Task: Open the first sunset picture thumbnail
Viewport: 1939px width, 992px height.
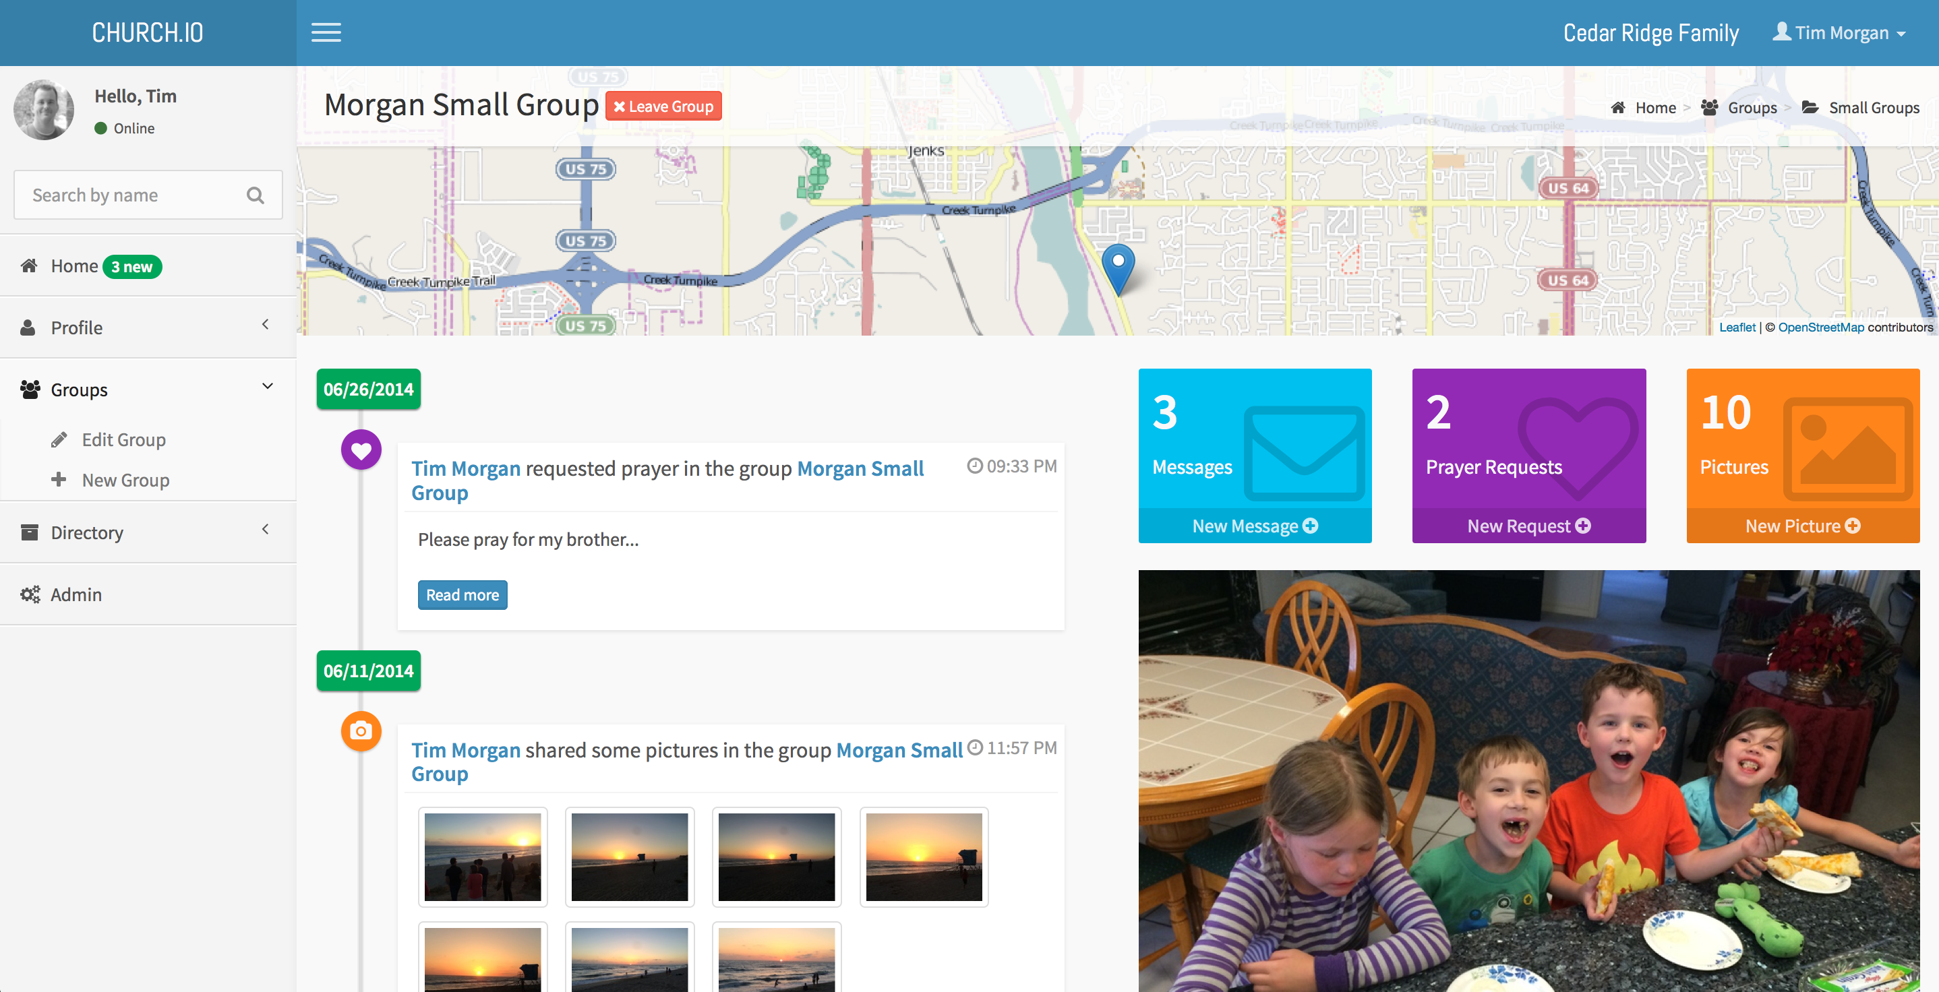Action: click(x=483, y=857)
